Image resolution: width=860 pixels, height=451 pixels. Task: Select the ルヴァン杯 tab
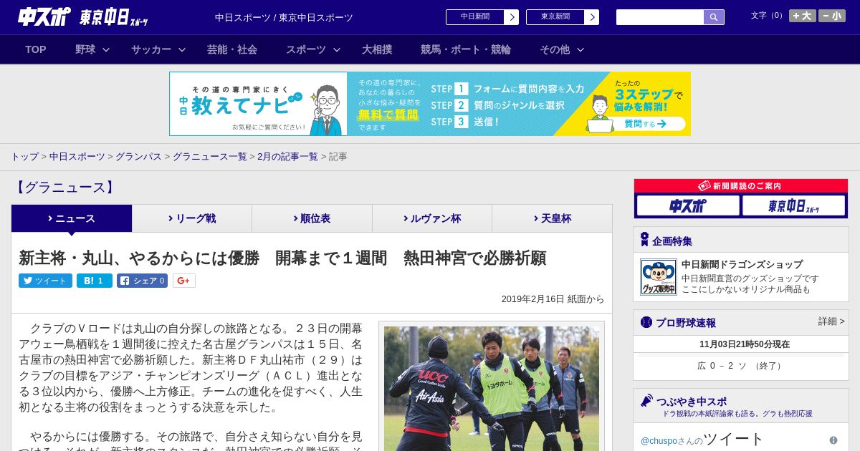[x=432, y=218]
